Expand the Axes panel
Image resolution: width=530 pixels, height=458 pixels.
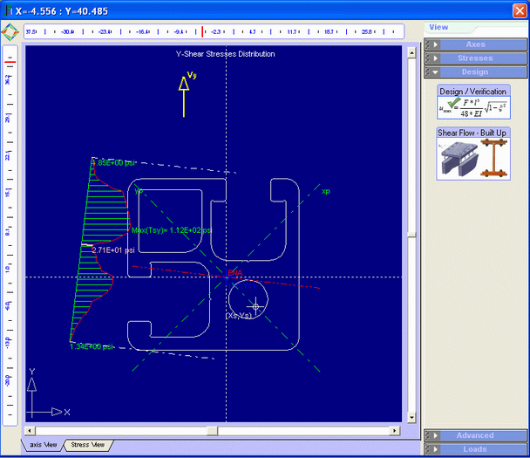tap(476, 44)
